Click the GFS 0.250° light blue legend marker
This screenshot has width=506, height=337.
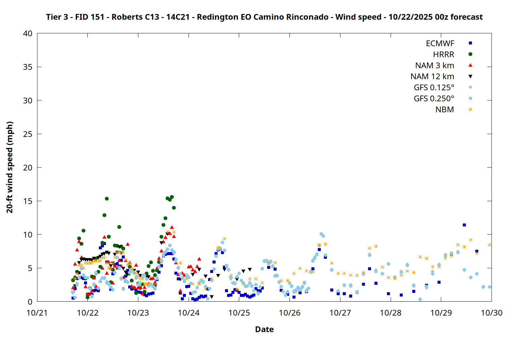pos(470,98)
